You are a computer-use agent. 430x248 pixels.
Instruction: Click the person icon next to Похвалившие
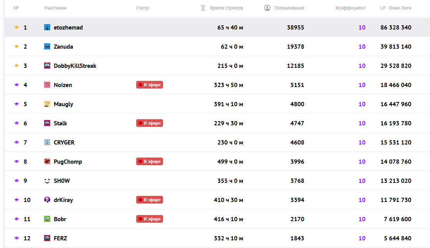click(267, 8)
